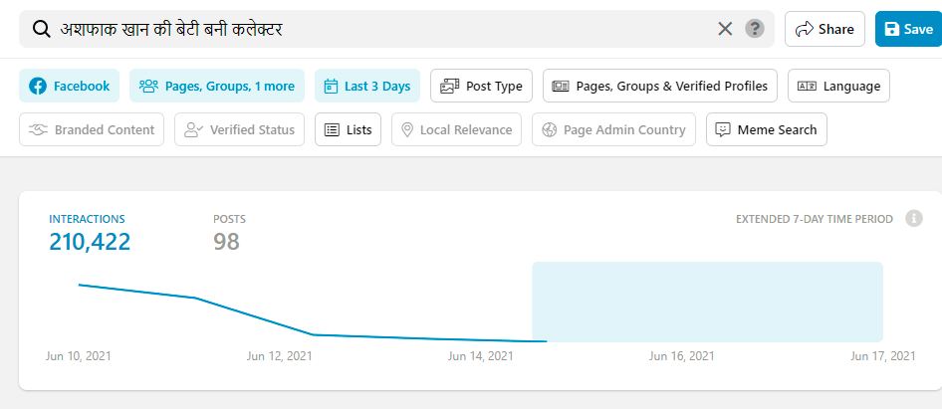Open the Language filter
942x409 pixels.
point(838,86)
